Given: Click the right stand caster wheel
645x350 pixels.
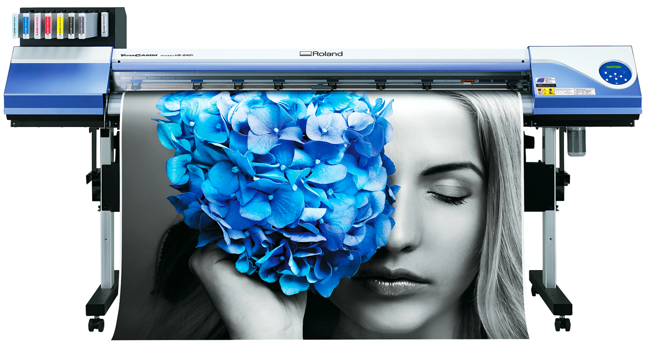Looking at the screenshot, I should [562, 323].
